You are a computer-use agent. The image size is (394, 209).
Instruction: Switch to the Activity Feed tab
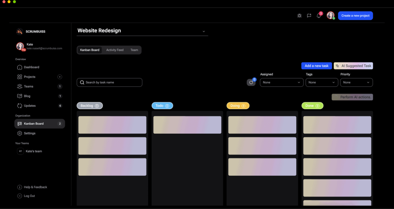tap(115, 50)
